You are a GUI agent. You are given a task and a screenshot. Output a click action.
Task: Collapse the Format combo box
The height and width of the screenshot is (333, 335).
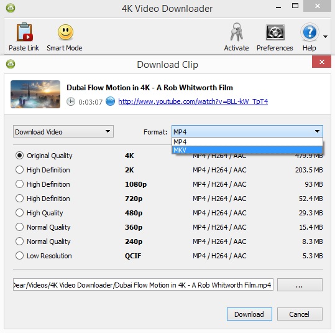(247, 131)
